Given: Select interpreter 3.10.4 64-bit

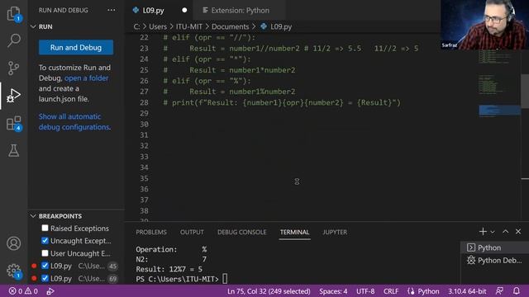Looking at the screenshot, I should [467, 291].
